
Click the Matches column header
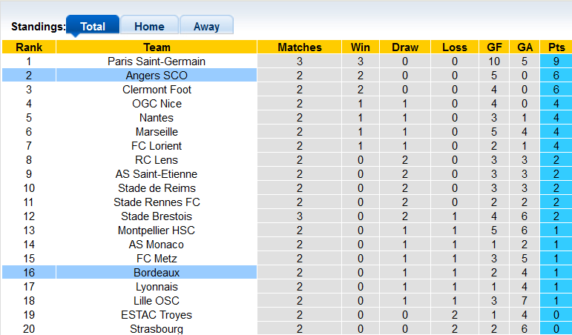click(x=300, y=47)
